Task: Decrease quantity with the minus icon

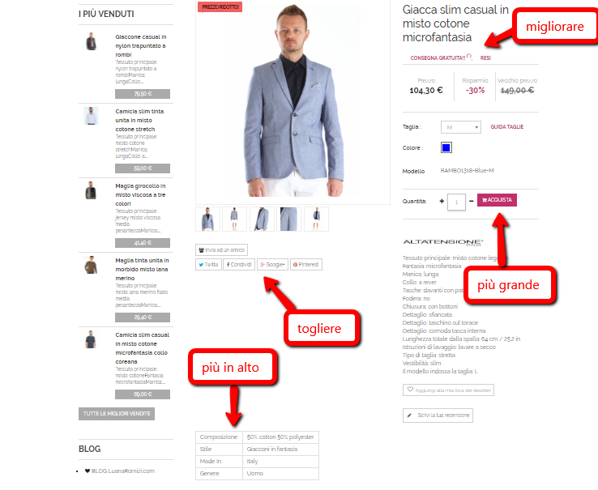Action: pos(472,201)
